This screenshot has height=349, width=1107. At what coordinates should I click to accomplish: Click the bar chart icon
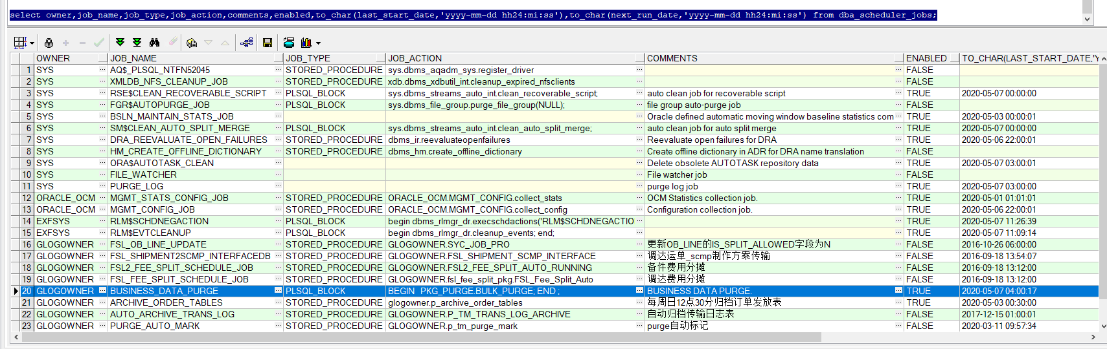(306, 43)
